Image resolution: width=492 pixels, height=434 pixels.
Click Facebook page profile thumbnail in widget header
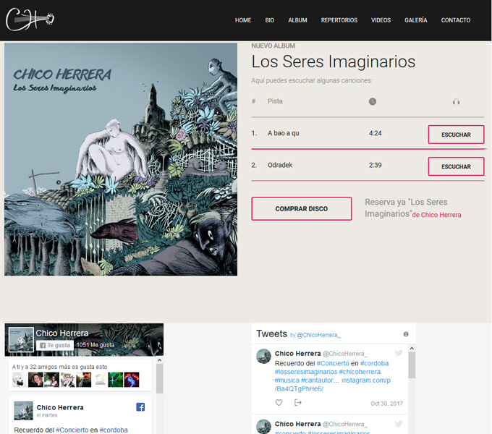[21, 340]
